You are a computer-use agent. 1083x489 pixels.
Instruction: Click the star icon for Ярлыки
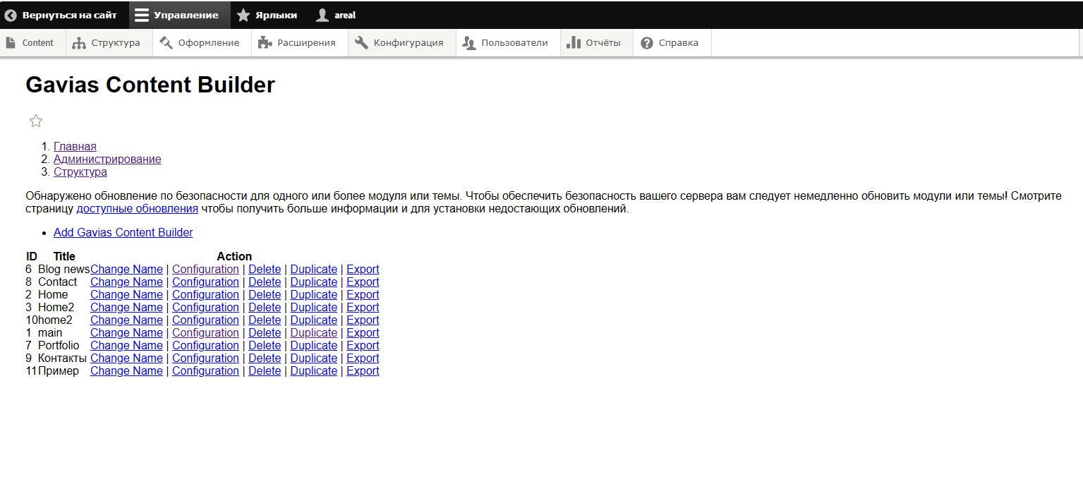[243, 15]
